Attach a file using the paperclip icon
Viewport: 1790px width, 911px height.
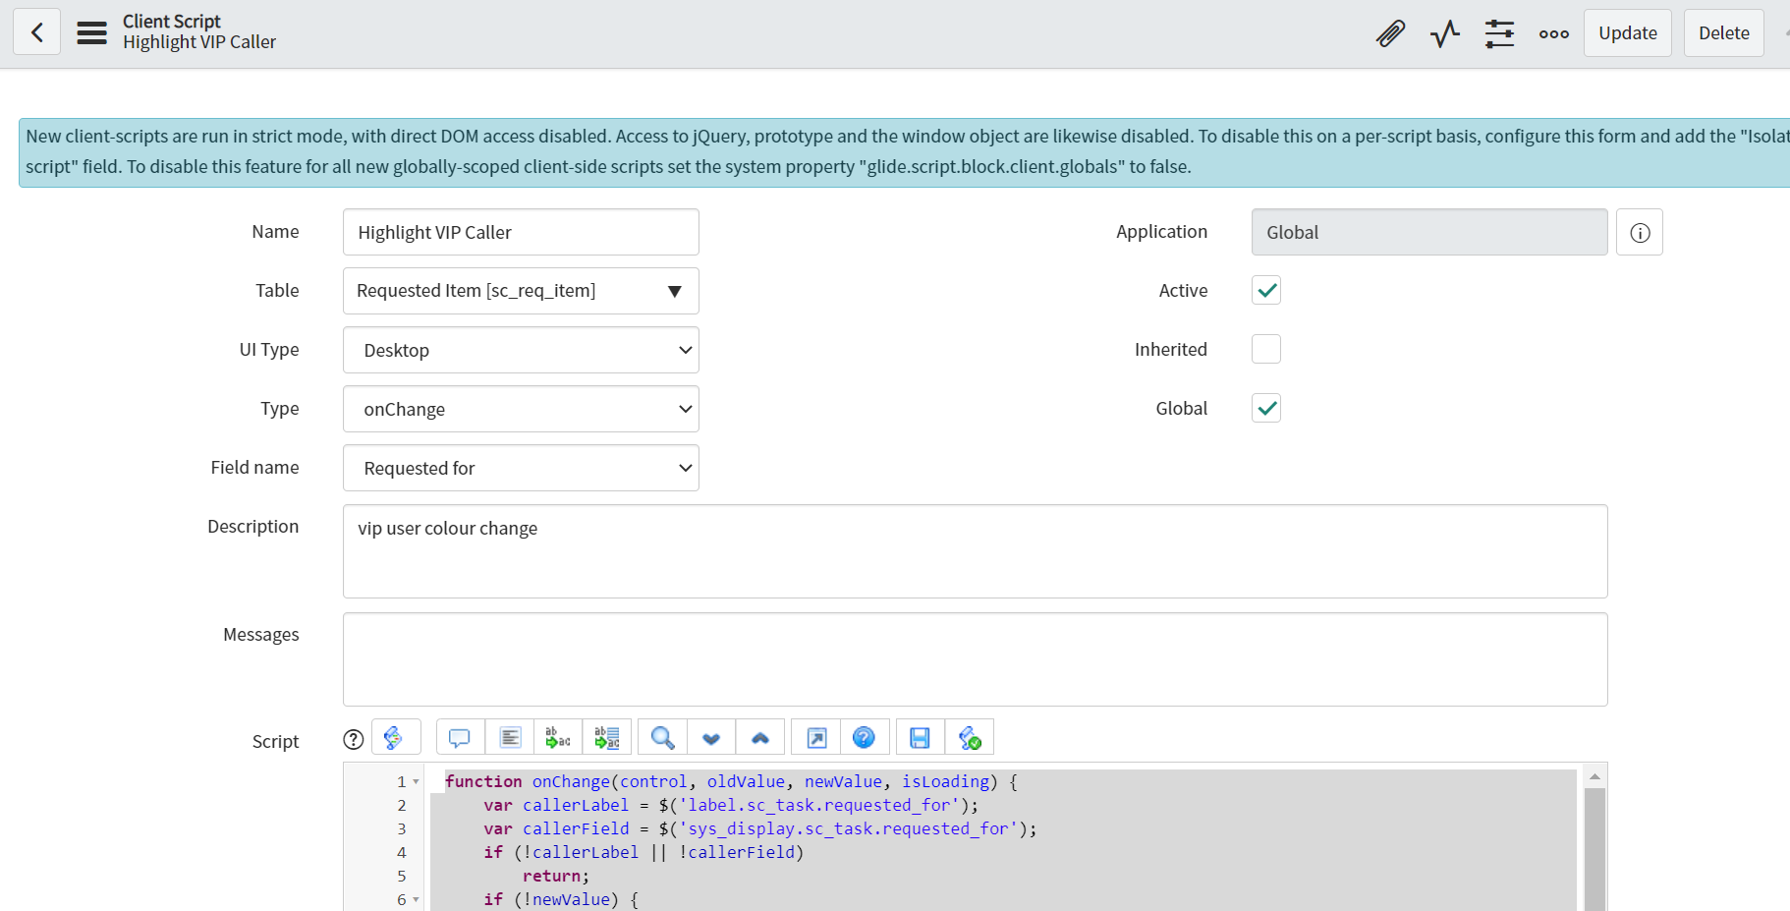(x=1391, y=32)
